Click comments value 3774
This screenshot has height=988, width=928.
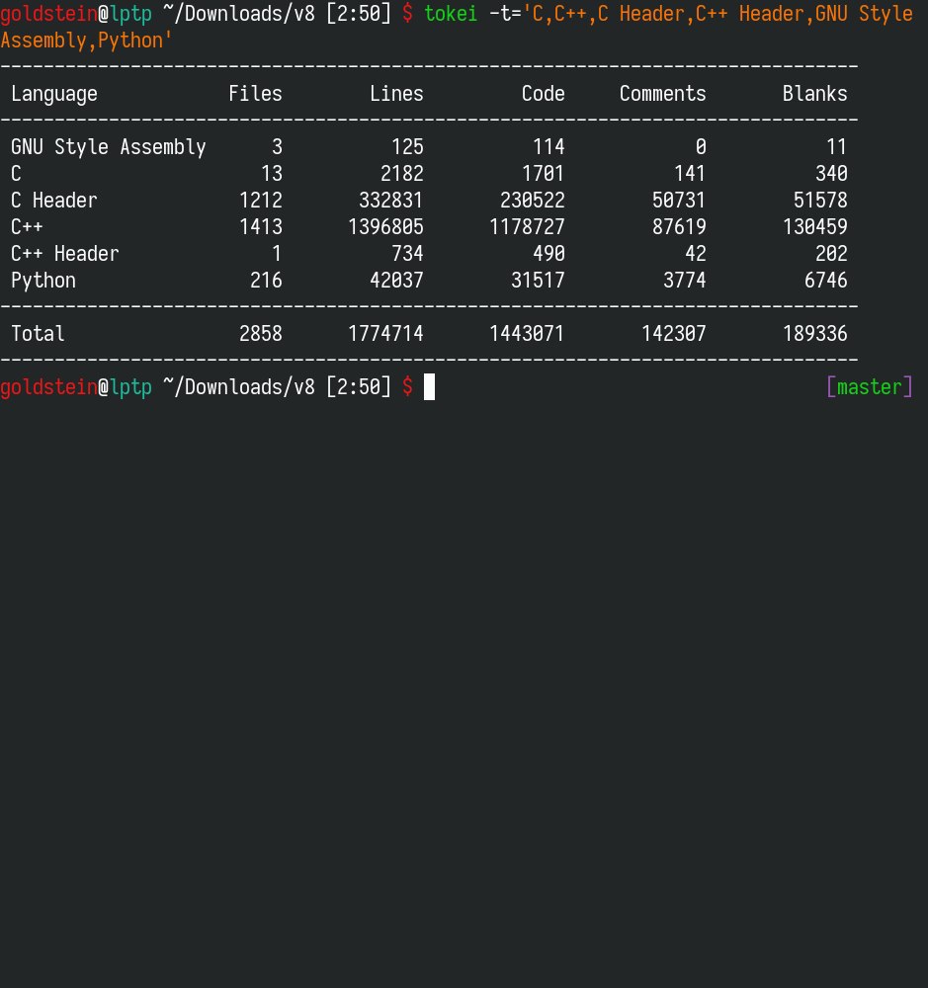[685, 281]
